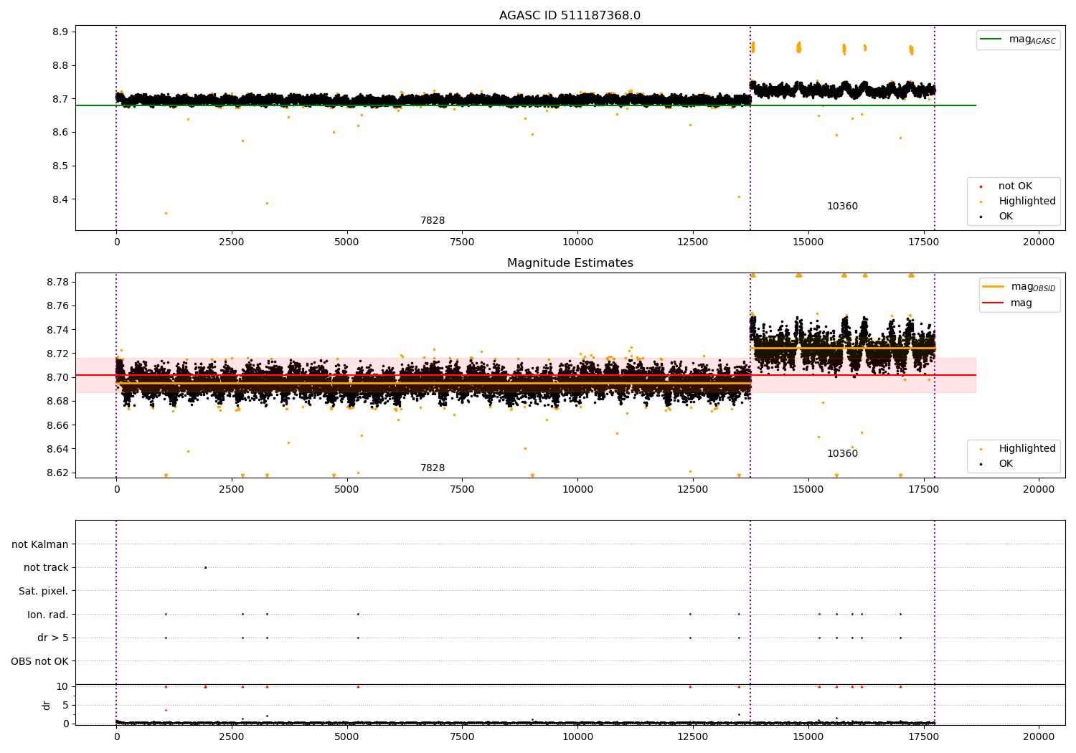Click the 5 tick on the dr axis

click(x=65, y=706)
